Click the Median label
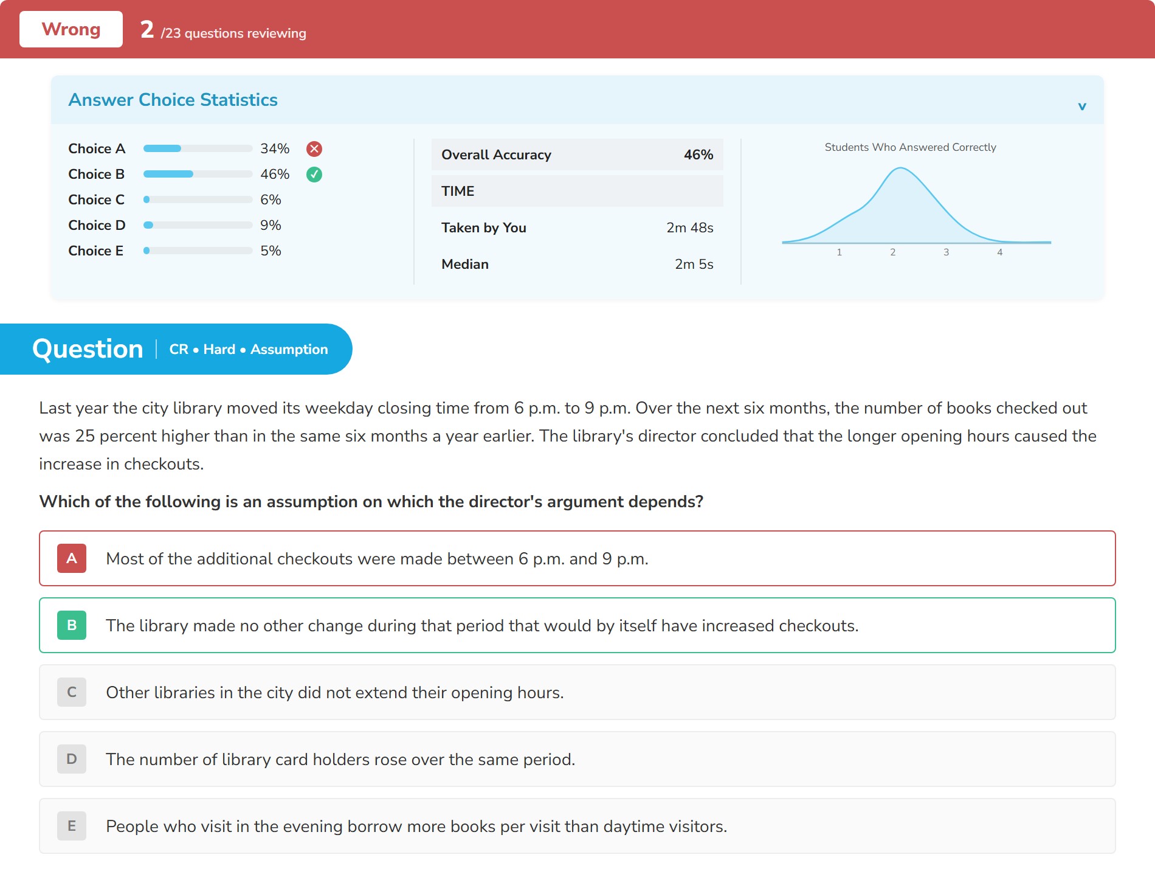 click(465, 264)
